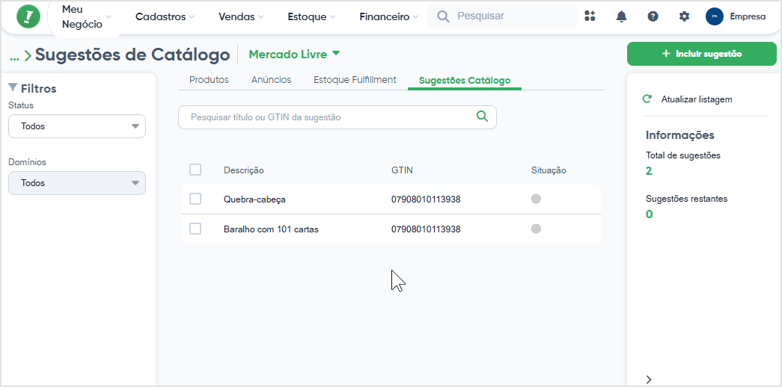Expand the Meu Negócio menu
Viewport: 782px width, 387px height.
[x=86, y=17]
